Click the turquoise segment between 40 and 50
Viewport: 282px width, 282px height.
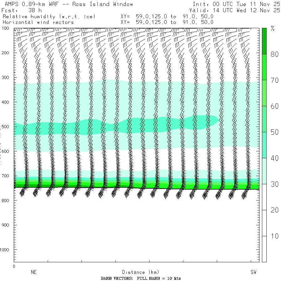[264, 145]
